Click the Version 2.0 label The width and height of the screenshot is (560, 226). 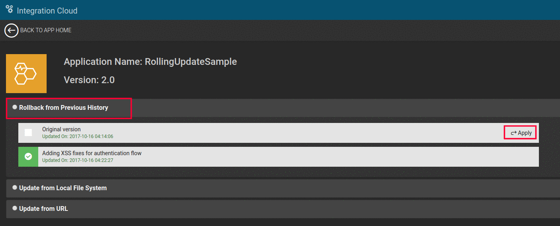point(89,80)
